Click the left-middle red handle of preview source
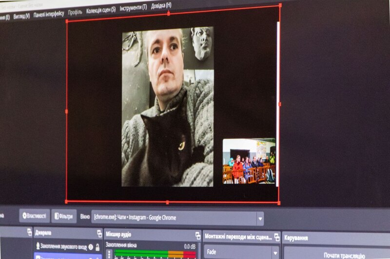This screenshot has height=259, width=390. 66,112
